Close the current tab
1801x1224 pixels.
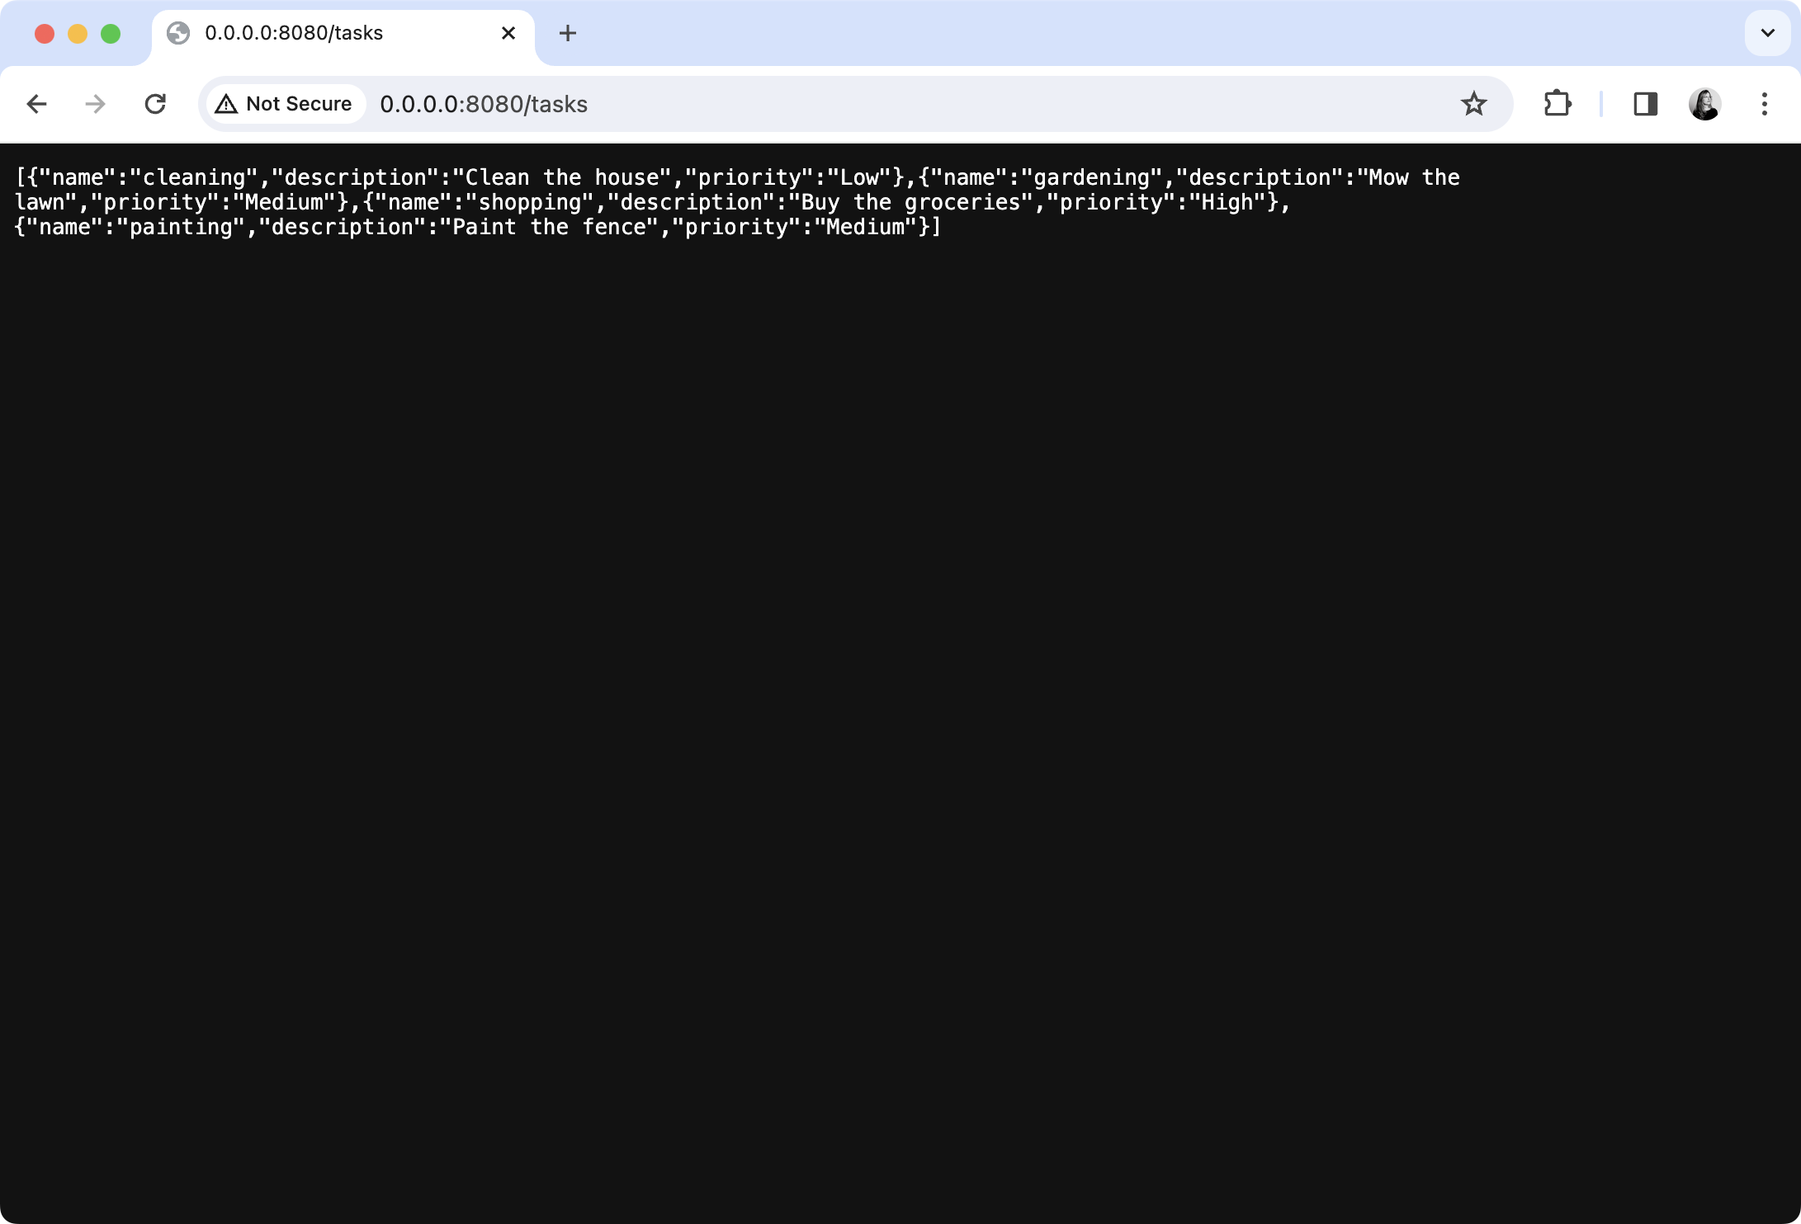(508, 33)
